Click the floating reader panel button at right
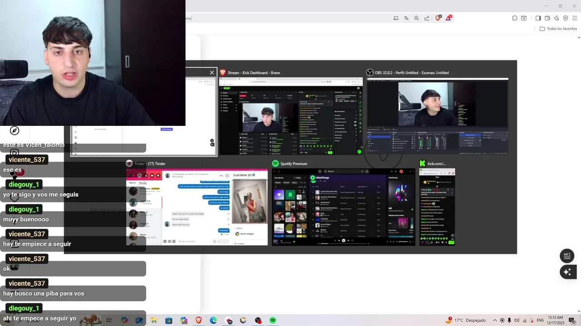 [567, 256]
